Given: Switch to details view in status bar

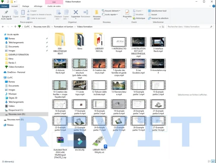Looking at the screenshot, I should [210, 161].
